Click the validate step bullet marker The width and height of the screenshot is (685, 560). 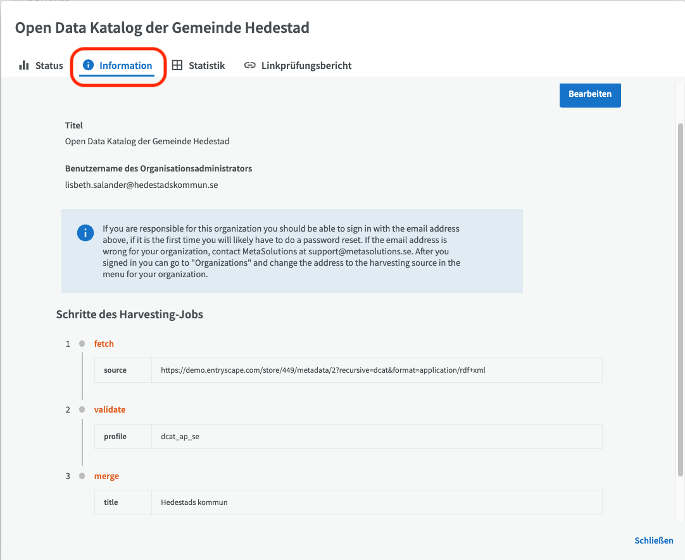[x=82, y=409]
